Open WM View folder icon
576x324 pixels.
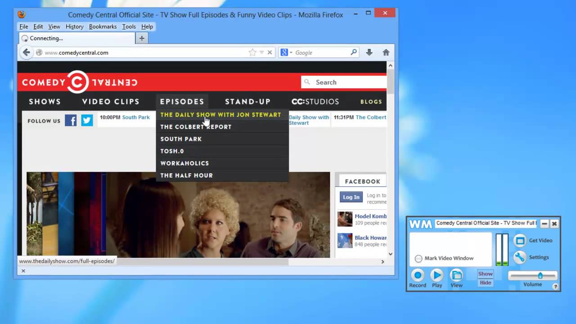[456, 275]
